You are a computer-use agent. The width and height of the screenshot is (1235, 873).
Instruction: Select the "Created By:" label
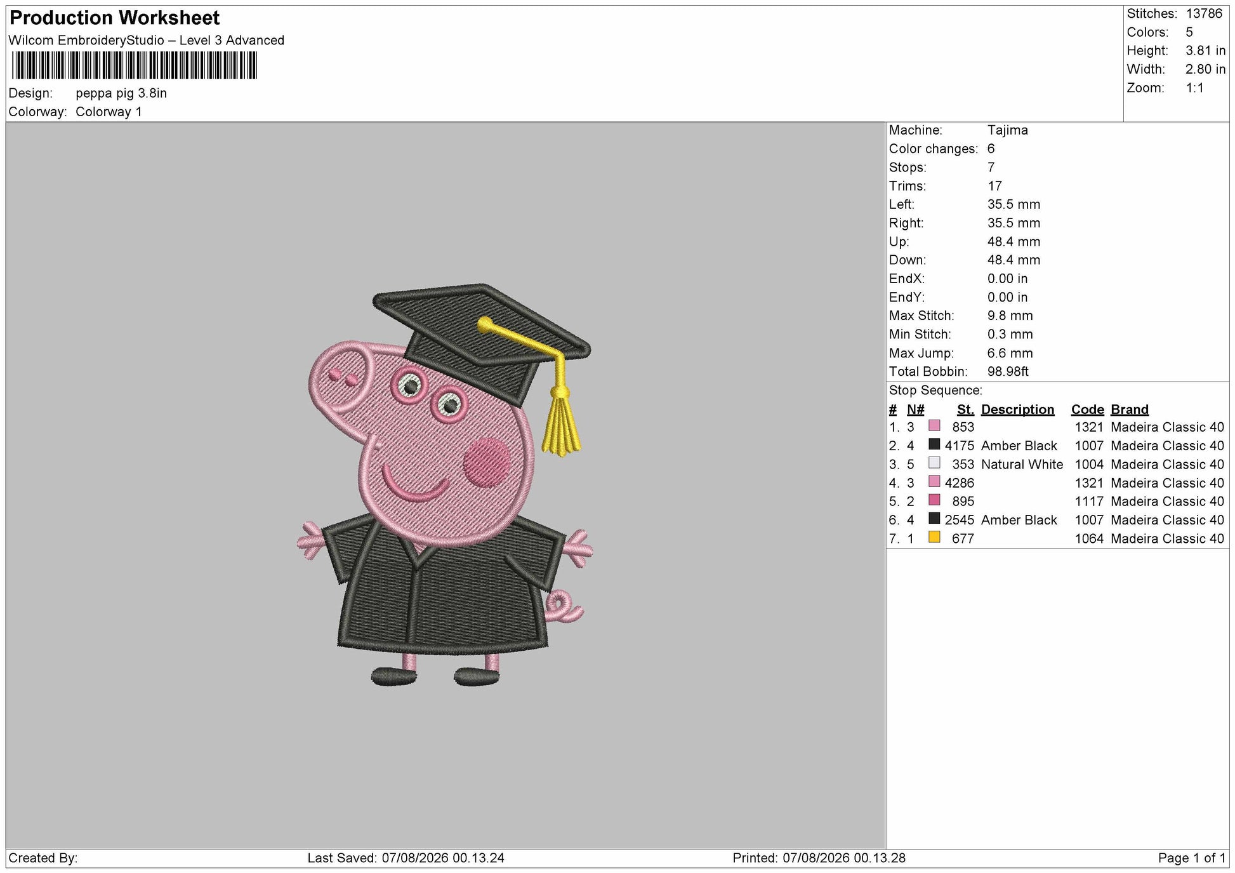pyautogui.click(x=43, y=858)
